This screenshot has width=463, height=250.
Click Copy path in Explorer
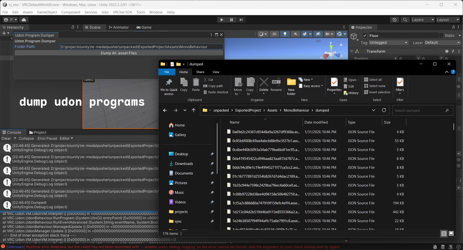point(213,86)
